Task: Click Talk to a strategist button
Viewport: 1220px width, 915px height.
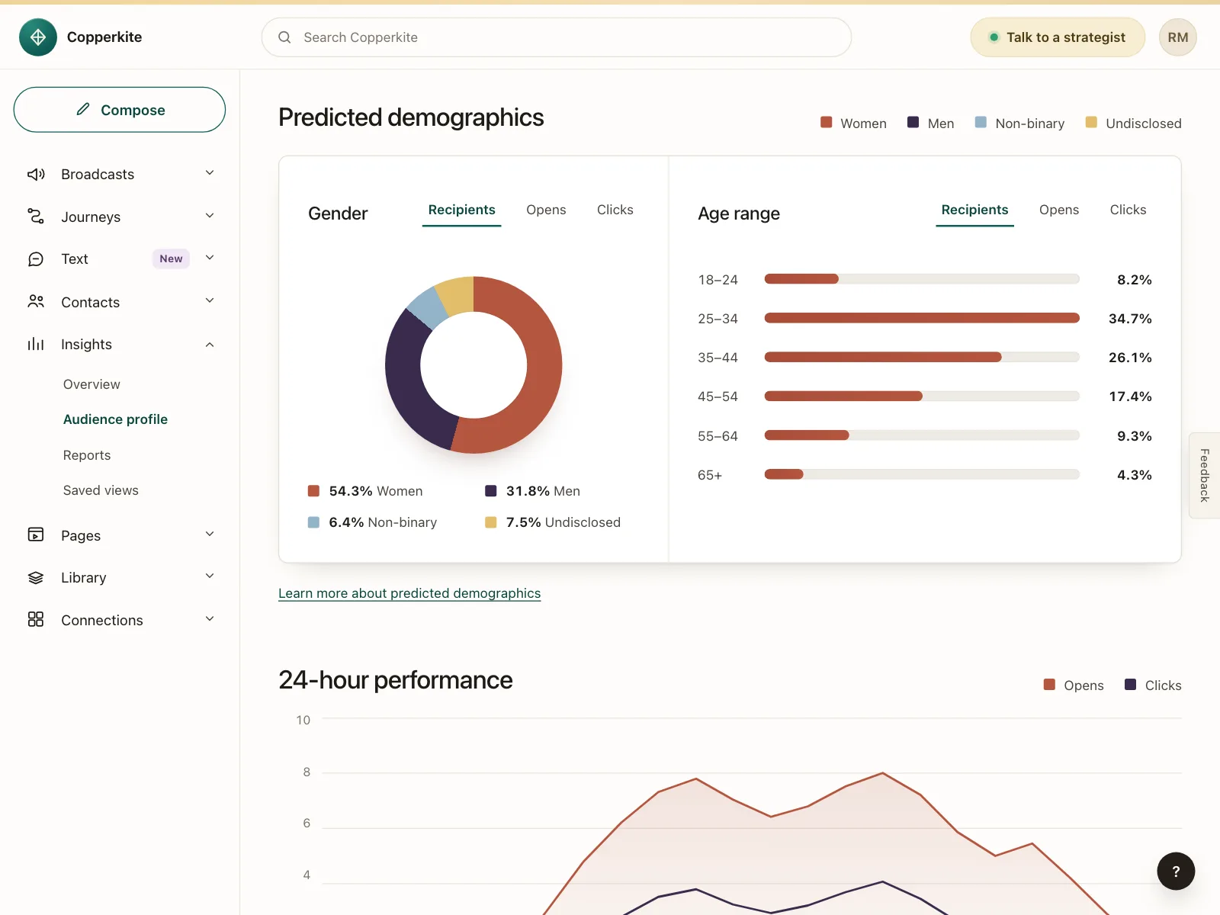Action: pyautogui.click(x=1058, y=37)
